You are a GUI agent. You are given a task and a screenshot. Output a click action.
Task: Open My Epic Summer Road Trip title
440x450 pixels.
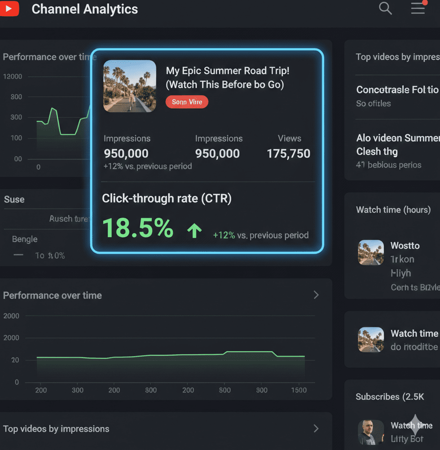point(228,77)
